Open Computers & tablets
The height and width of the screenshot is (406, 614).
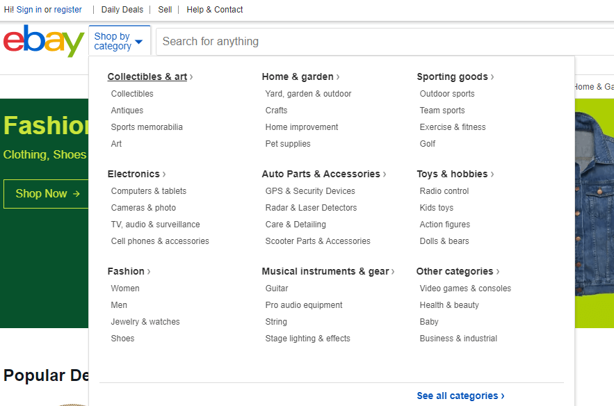coord(148,191)
